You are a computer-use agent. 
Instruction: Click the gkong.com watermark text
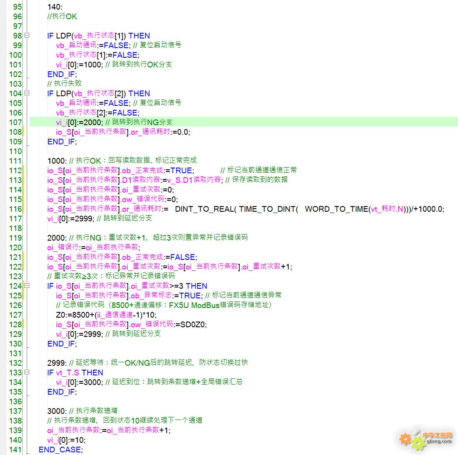(x=438, y=441)
